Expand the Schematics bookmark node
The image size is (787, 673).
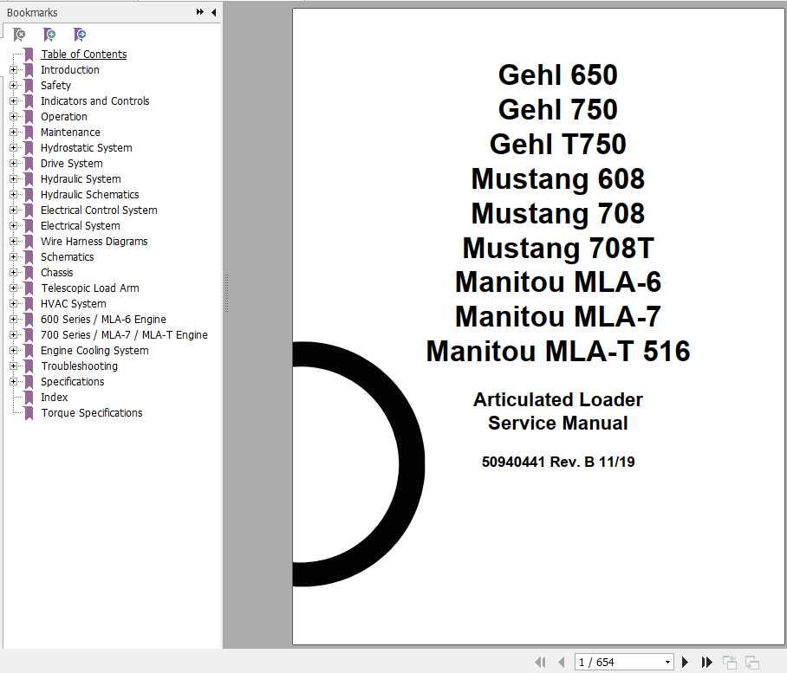tap(14, 256)
